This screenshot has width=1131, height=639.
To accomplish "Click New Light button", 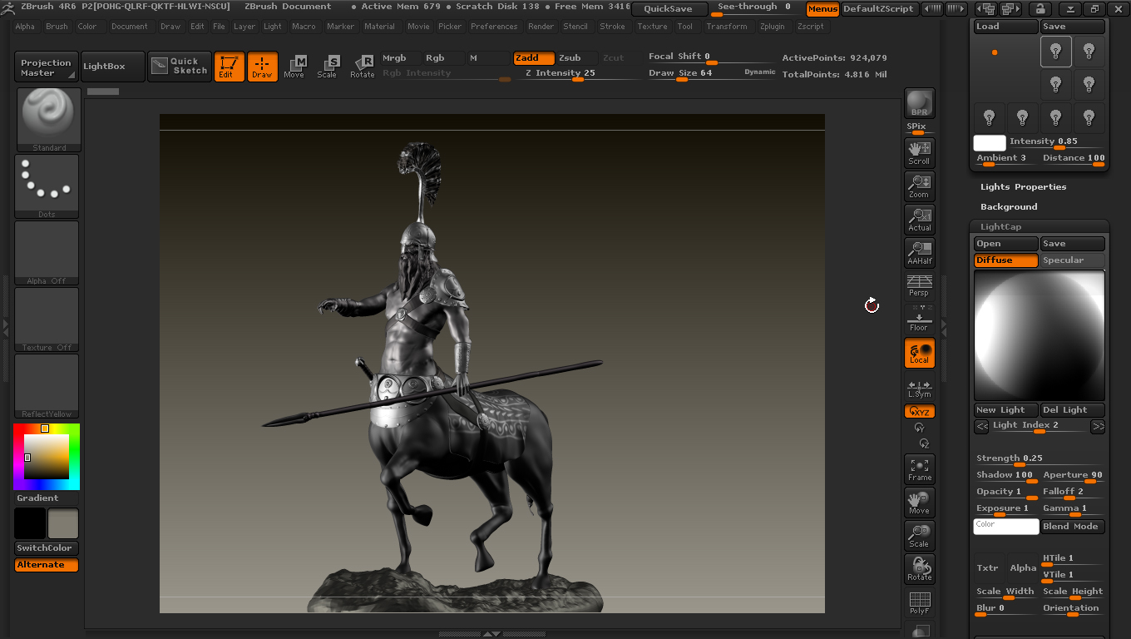I will pyautogui.click(x=1006, y=410).
